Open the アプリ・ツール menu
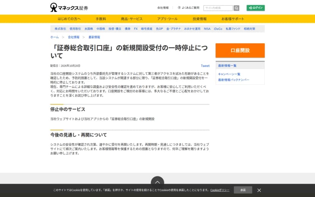This screenshot has width=315, height=197. (x=167, y=19)
